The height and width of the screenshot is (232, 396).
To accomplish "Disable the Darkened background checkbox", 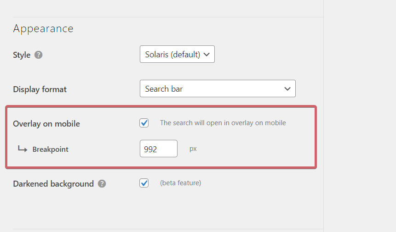I will click(144, 183).
